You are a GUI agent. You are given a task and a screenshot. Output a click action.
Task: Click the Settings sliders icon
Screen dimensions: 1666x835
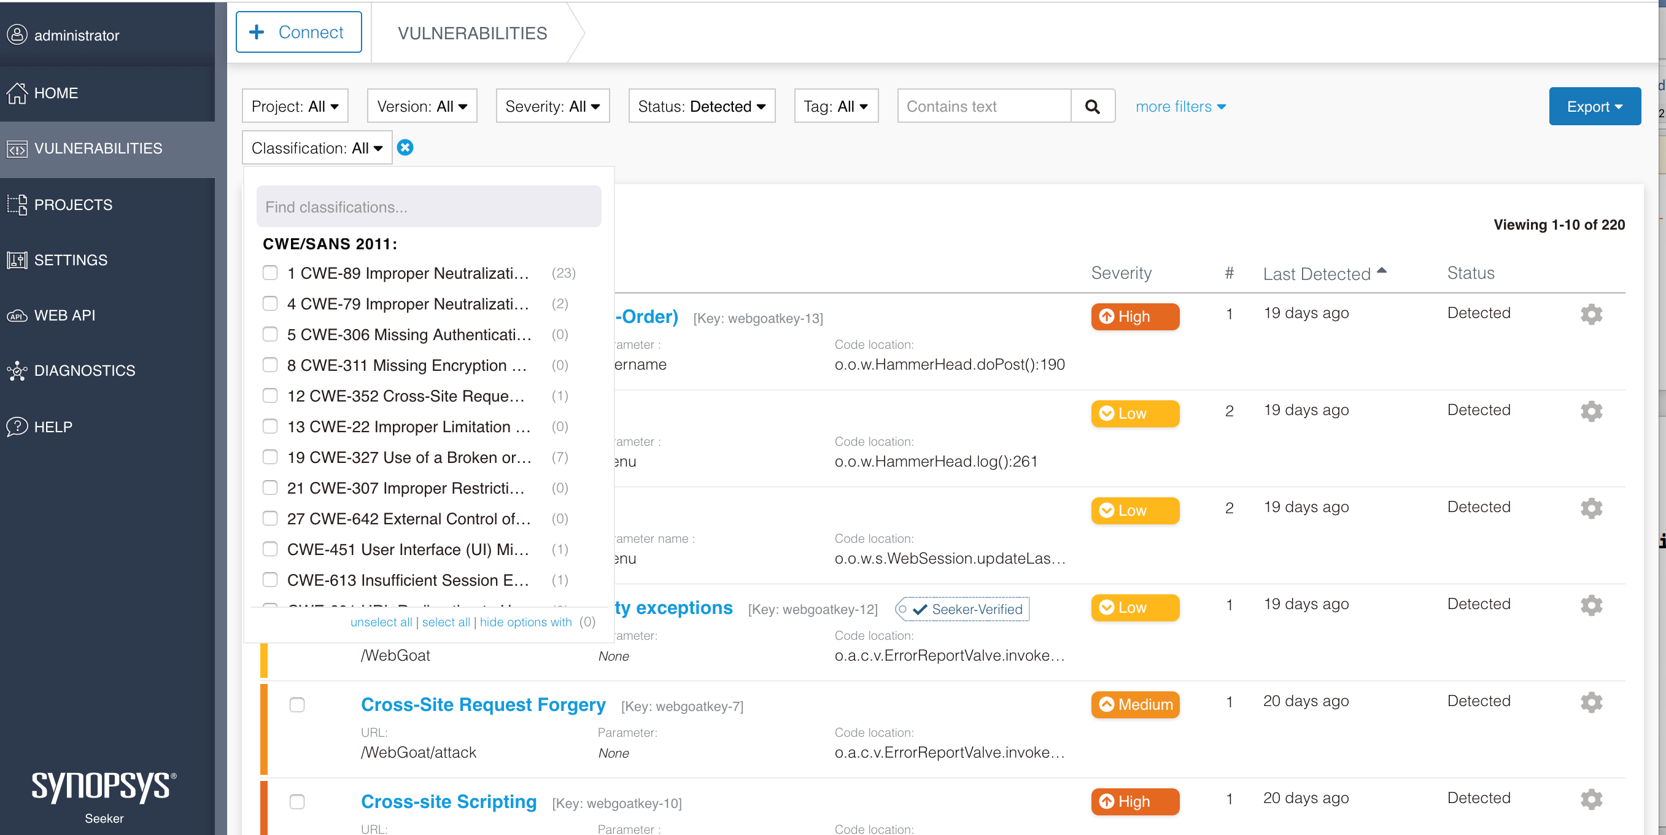17,260
